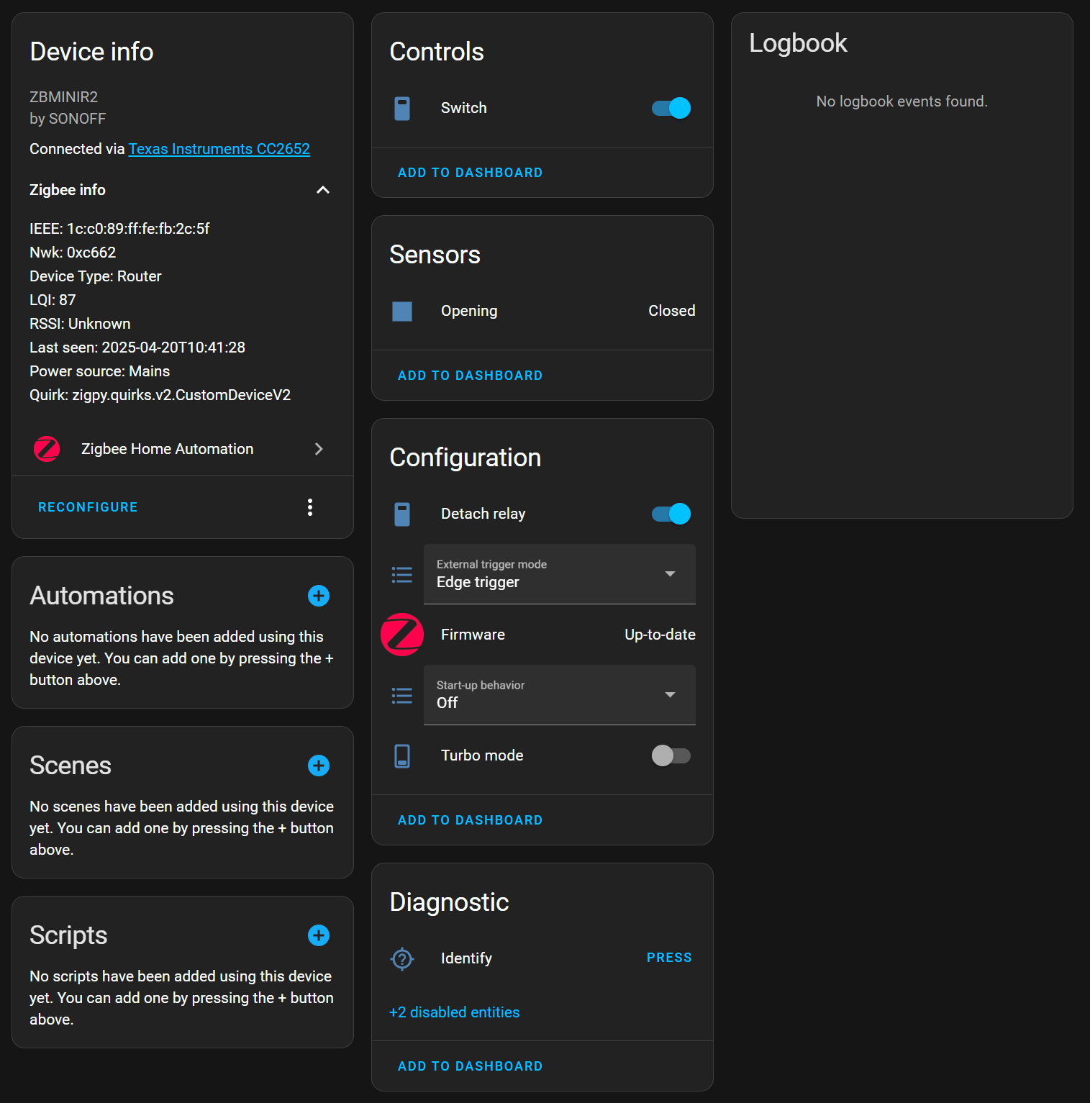Click the plus icon to add an Automation
Viewport: 1090px width, 1103px height.
point(318,596)
